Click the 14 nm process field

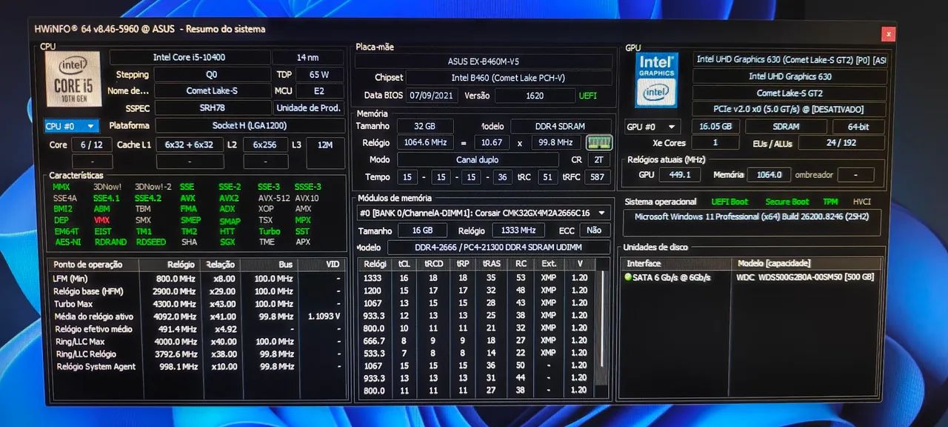(x=307, y=57)
